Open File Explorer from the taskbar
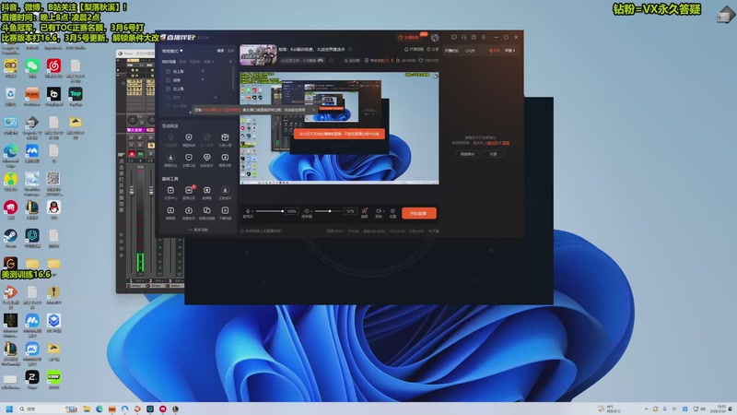This screenshot has width=737, height=415. [x=87, y=409]
